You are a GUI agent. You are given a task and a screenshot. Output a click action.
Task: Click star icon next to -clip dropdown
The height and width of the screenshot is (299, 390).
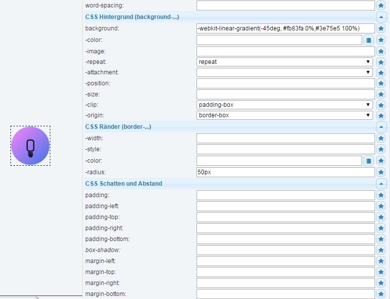[381, 105]
